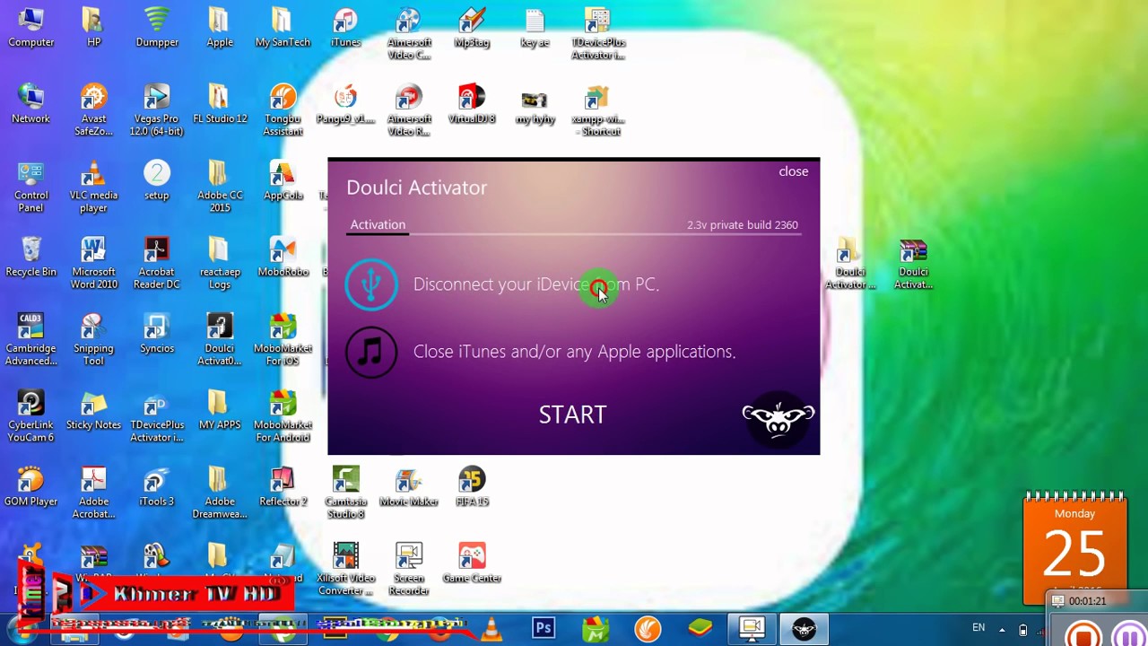Launch iTunes from desktop

pos(345,27)
